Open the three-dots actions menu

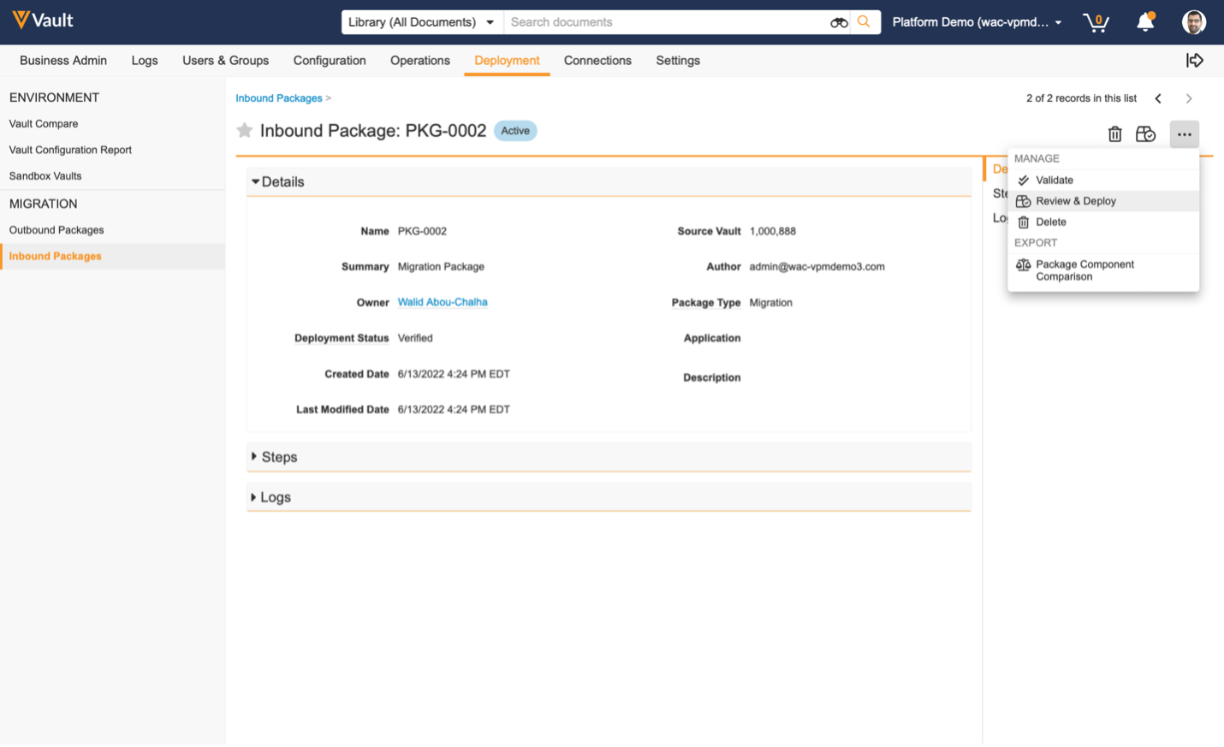pyautogui.click(x=1184, y=134)
